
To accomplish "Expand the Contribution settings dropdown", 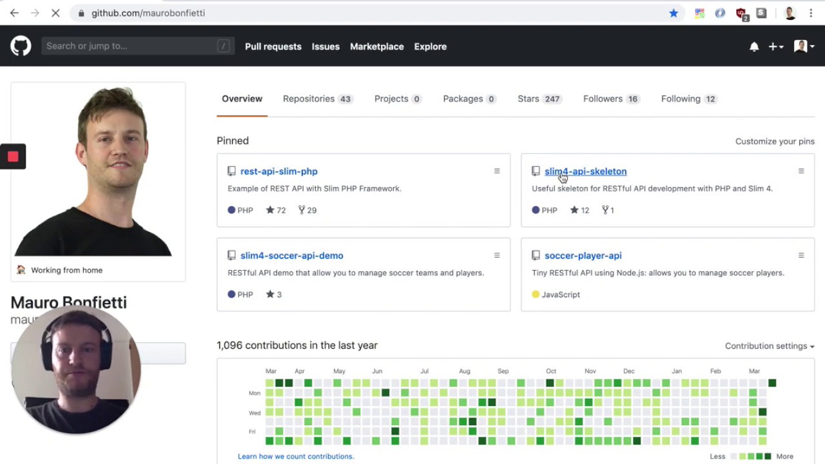I will click(x=770, y=346).
